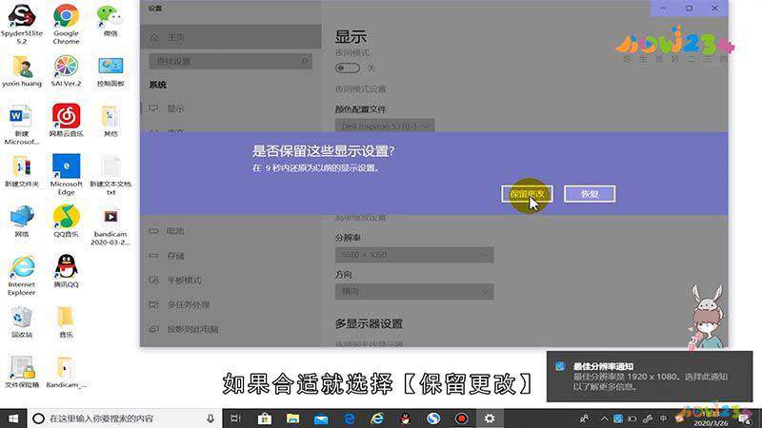
Task: Click the Settings gear icon in taskbar
Action: pos(490,418)
